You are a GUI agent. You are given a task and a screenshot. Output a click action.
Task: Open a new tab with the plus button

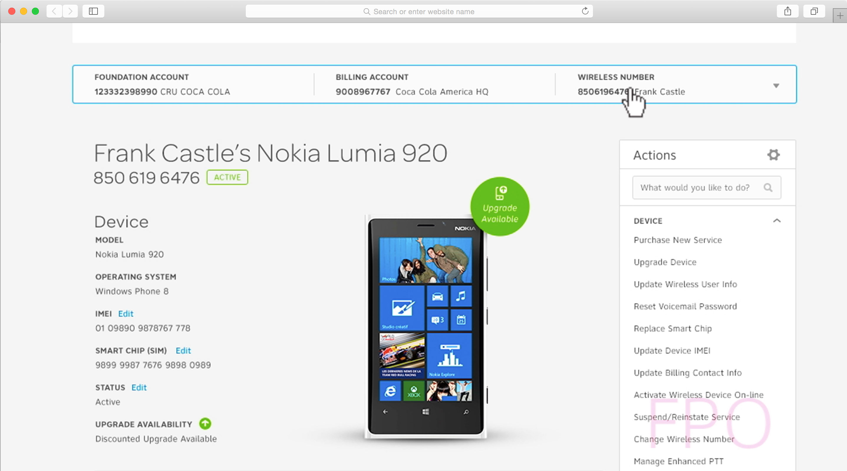tap(840, 15)
